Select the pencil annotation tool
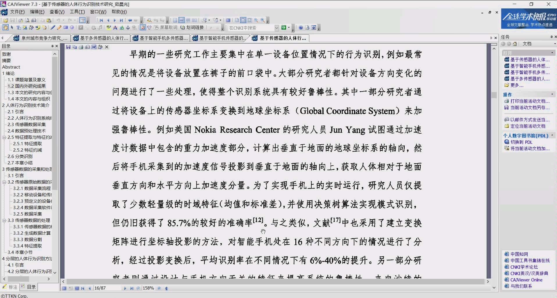This screenshot has width=557, height=298. 58,28
